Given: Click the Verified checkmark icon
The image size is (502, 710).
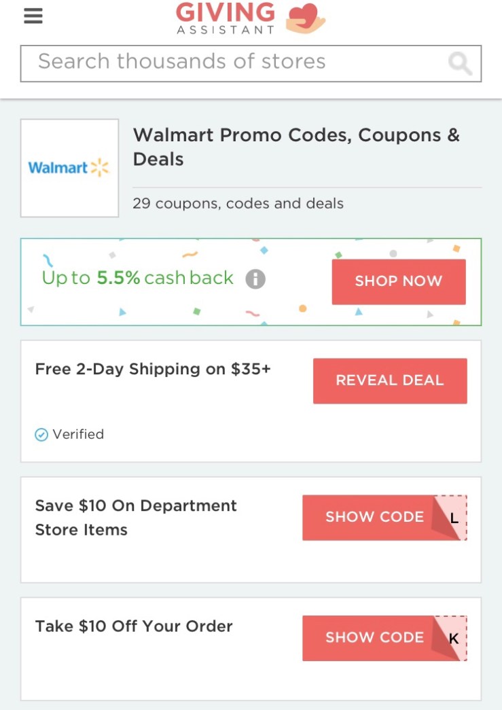Looking at the screenshot, I should [41, 435].
